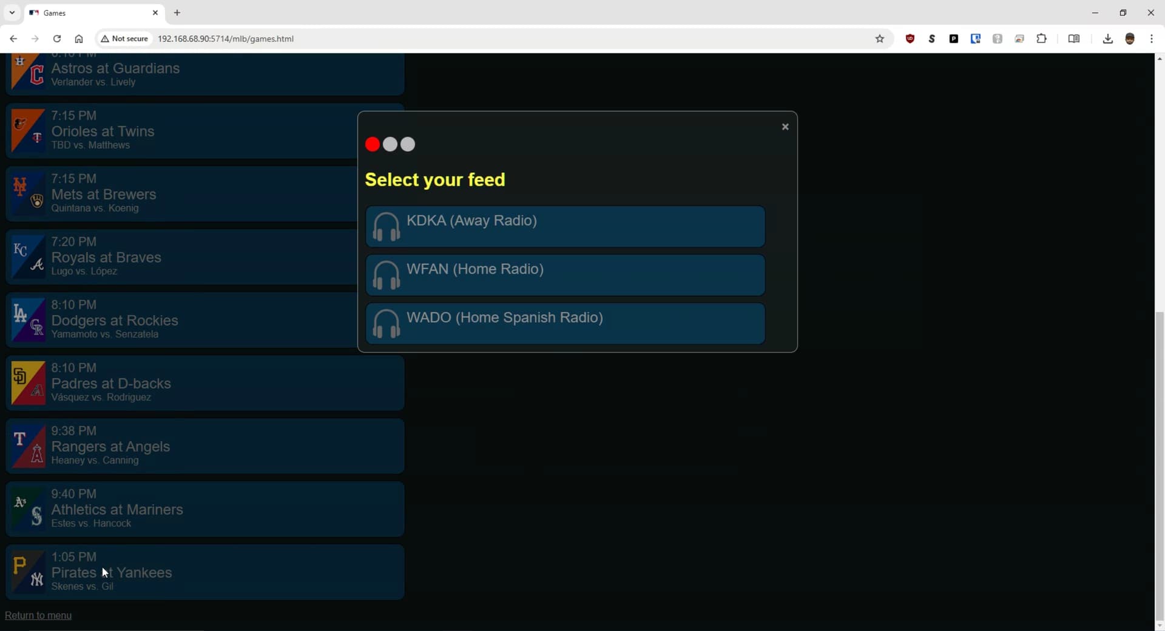The image size is (1165, 631).
Task: Select the KDKA (Away Radio) feed
Action: pyautogui.click(x=564, y=226)
